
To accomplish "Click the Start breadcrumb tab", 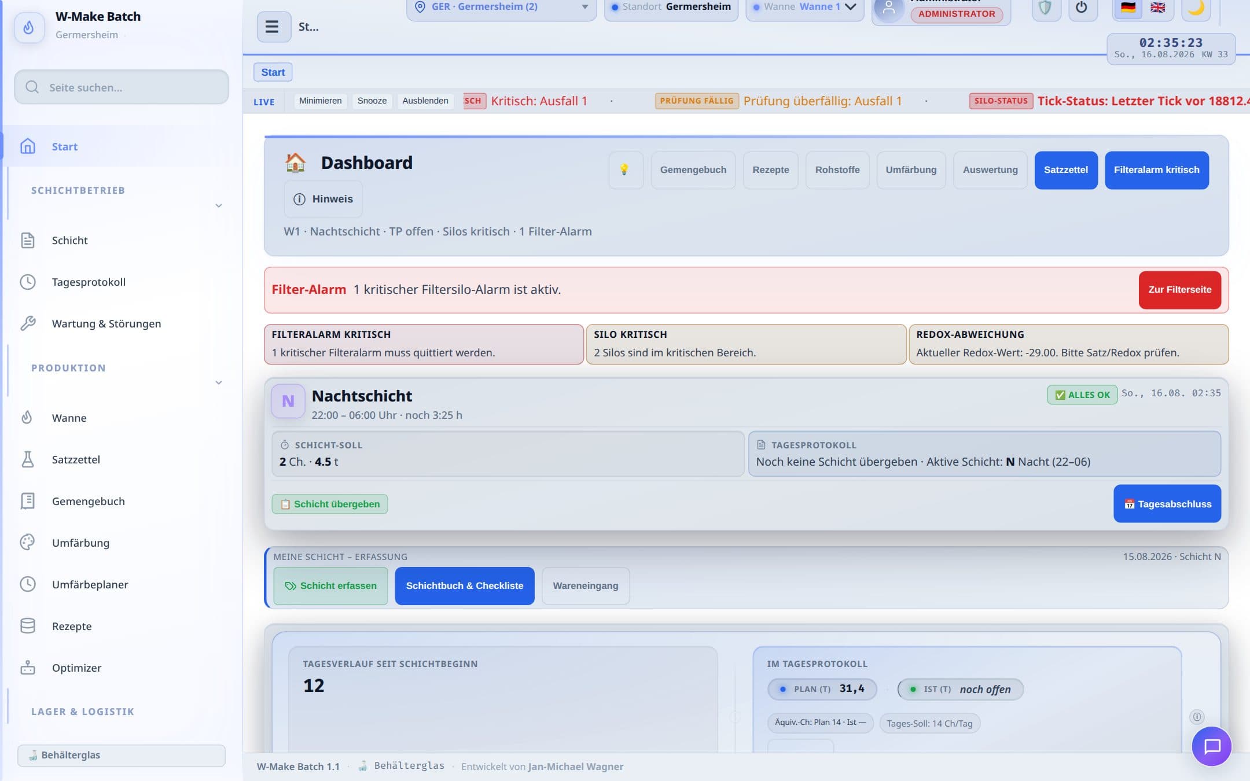I will point(273,72).
